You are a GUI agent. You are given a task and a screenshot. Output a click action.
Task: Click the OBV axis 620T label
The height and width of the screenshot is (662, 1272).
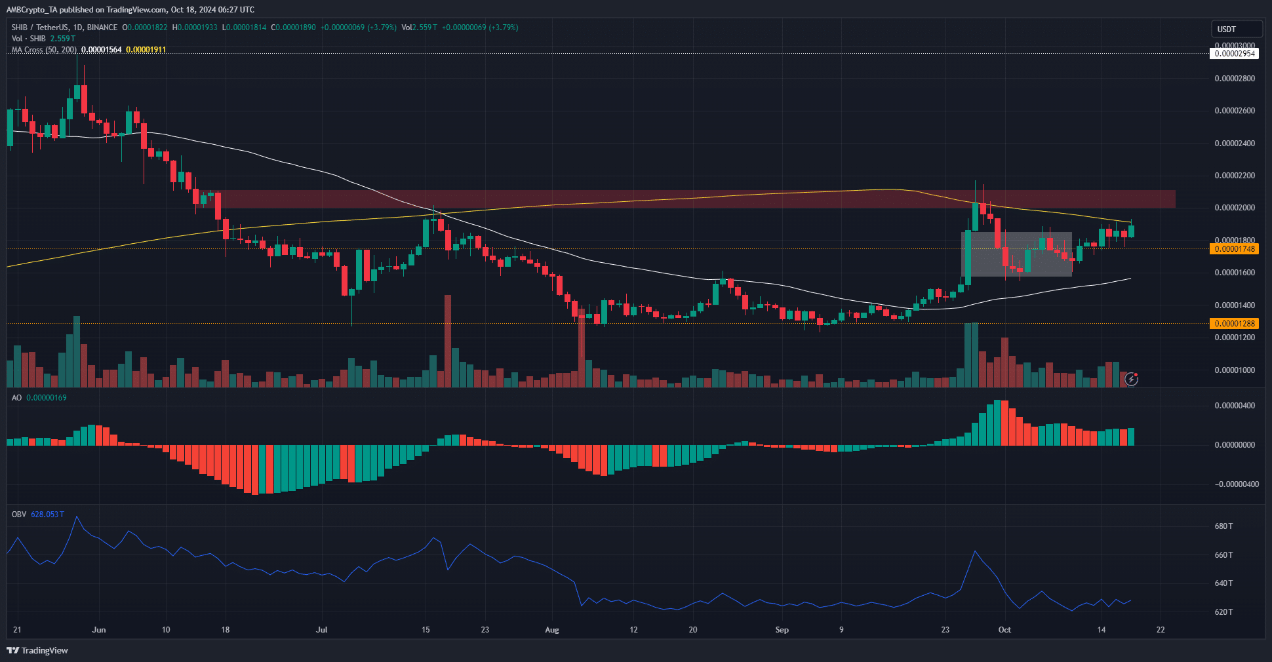point(1223,612)
